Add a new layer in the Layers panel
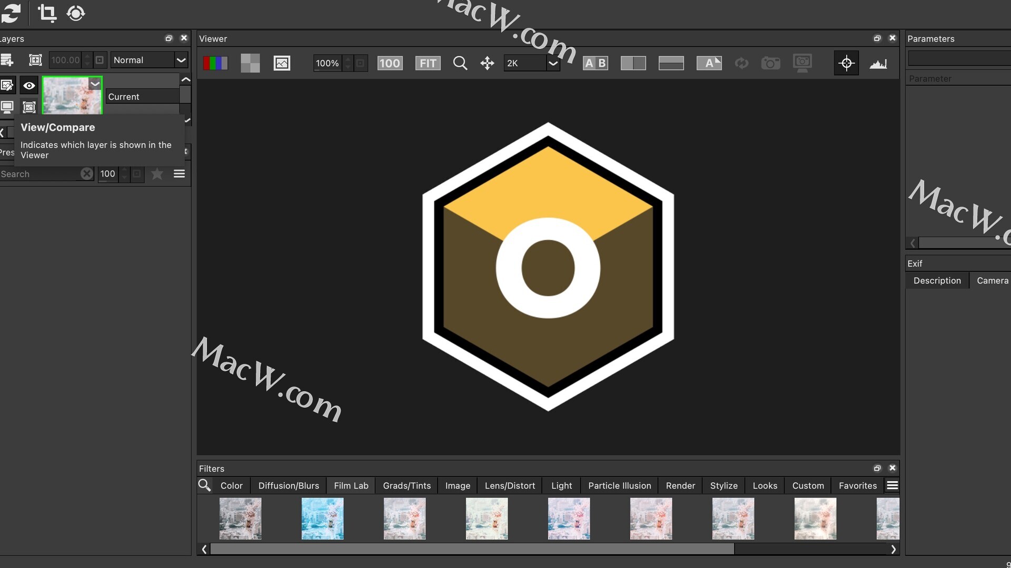The image size is (1011, 568). pos(7,60)
